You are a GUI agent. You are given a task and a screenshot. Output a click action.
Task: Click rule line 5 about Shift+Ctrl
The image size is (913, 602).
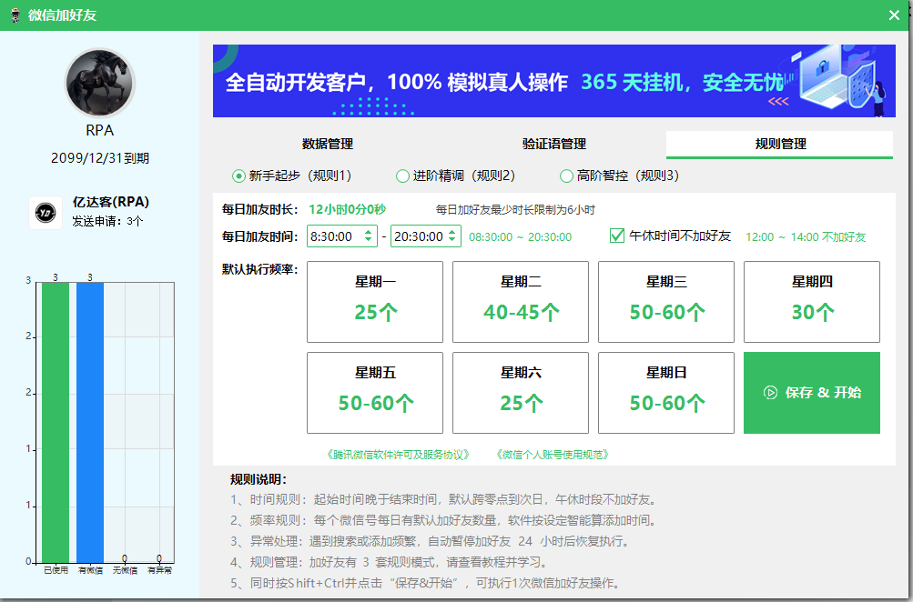pos(426,584)
